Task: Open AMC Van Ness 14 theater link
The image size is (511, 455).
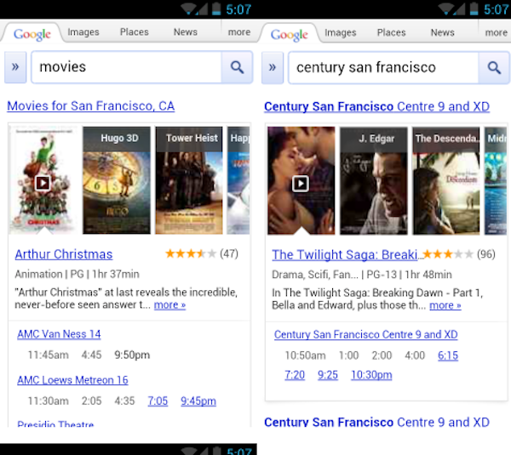Action: click(x=59, y=334)
